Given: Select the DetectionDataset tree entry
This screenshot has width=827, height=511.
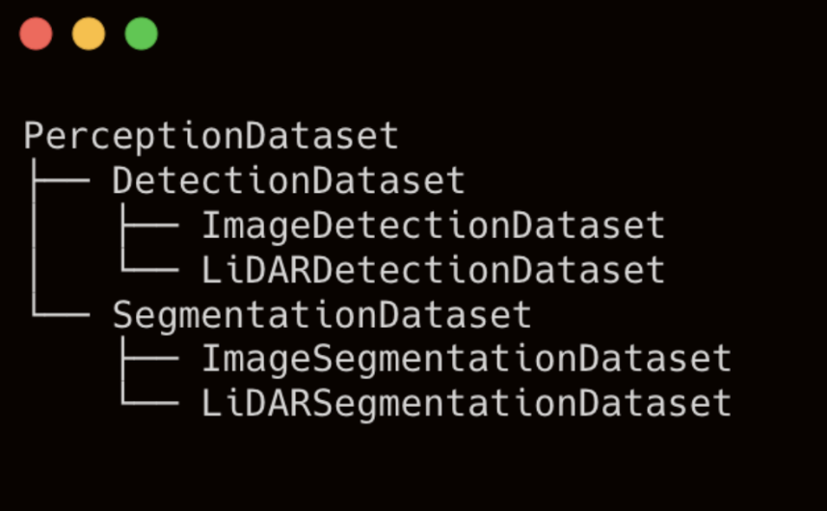Looking at the screenshot, I should point(288,180).
